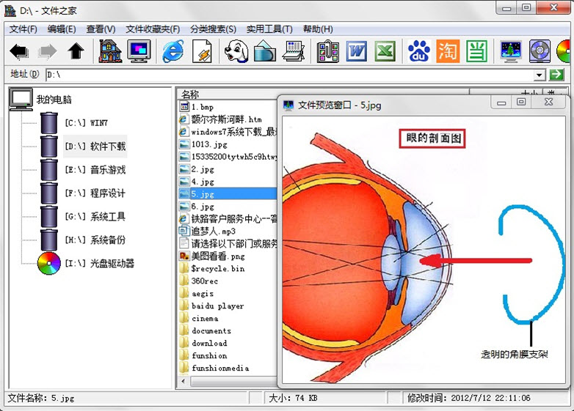Select file 1013.jpg
Image resolution: width=574 pixels, height=411 pixels.
click(x=209, y=144)
